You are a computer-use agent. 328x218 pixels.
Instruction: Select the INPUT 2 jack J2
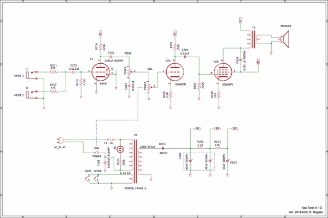point(32,95)
